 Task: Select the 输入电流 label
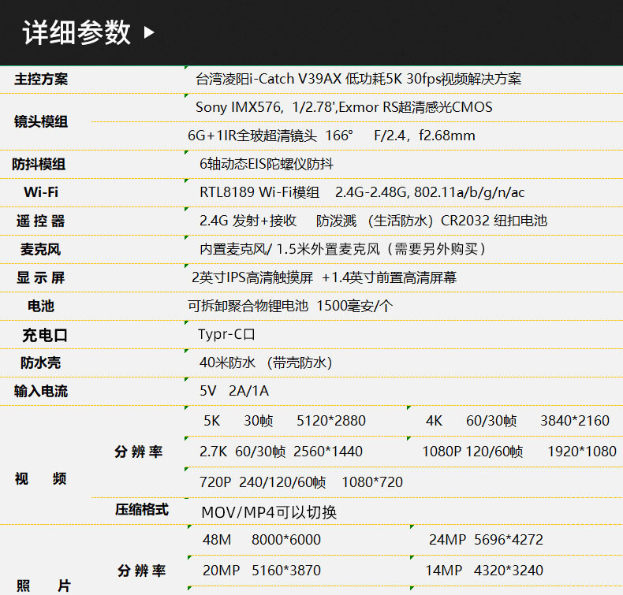(x=41, y=392)
